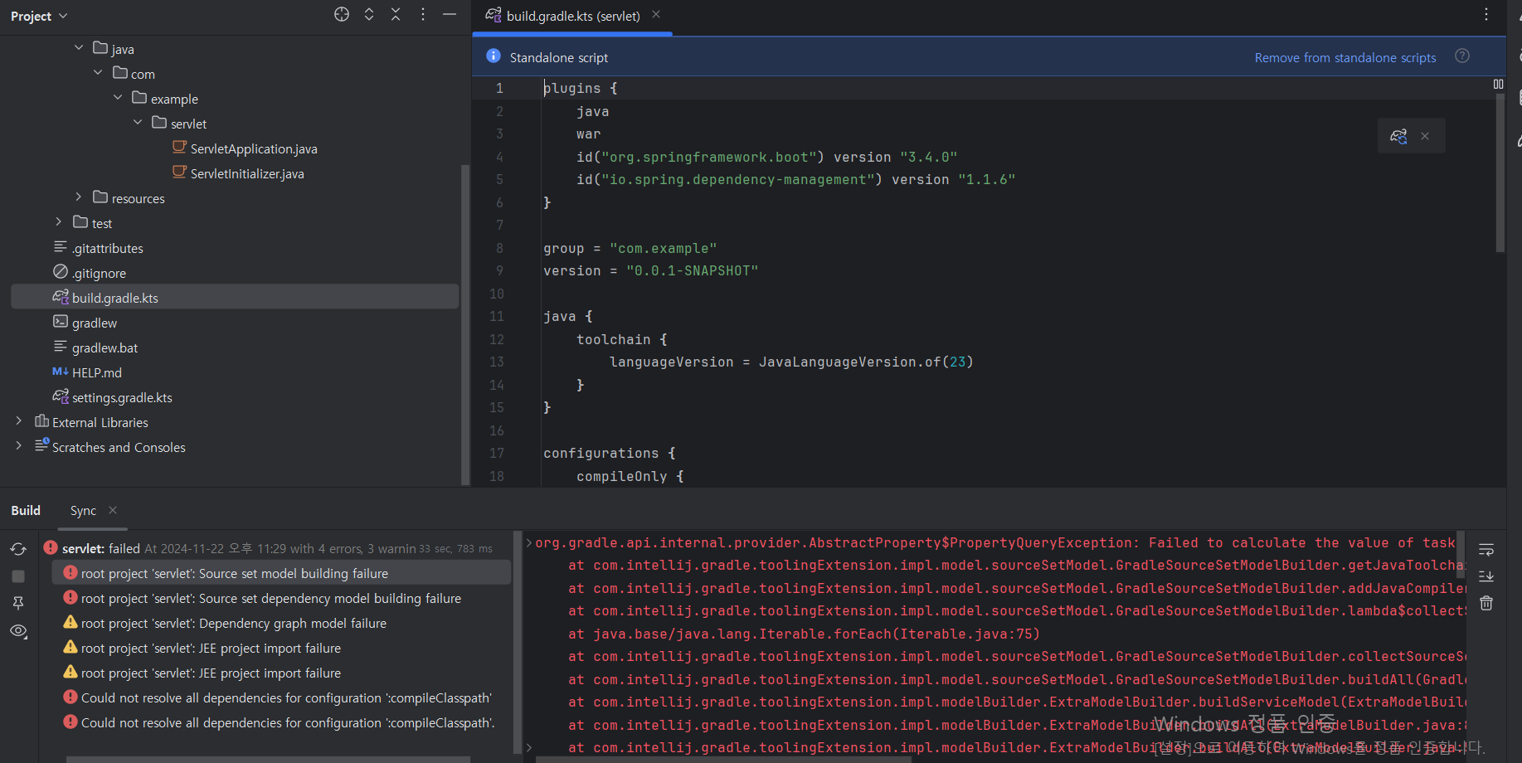Click the editor inspections pause-like widget
This screenshot has height=763, width=1522.
[1498, 84]
